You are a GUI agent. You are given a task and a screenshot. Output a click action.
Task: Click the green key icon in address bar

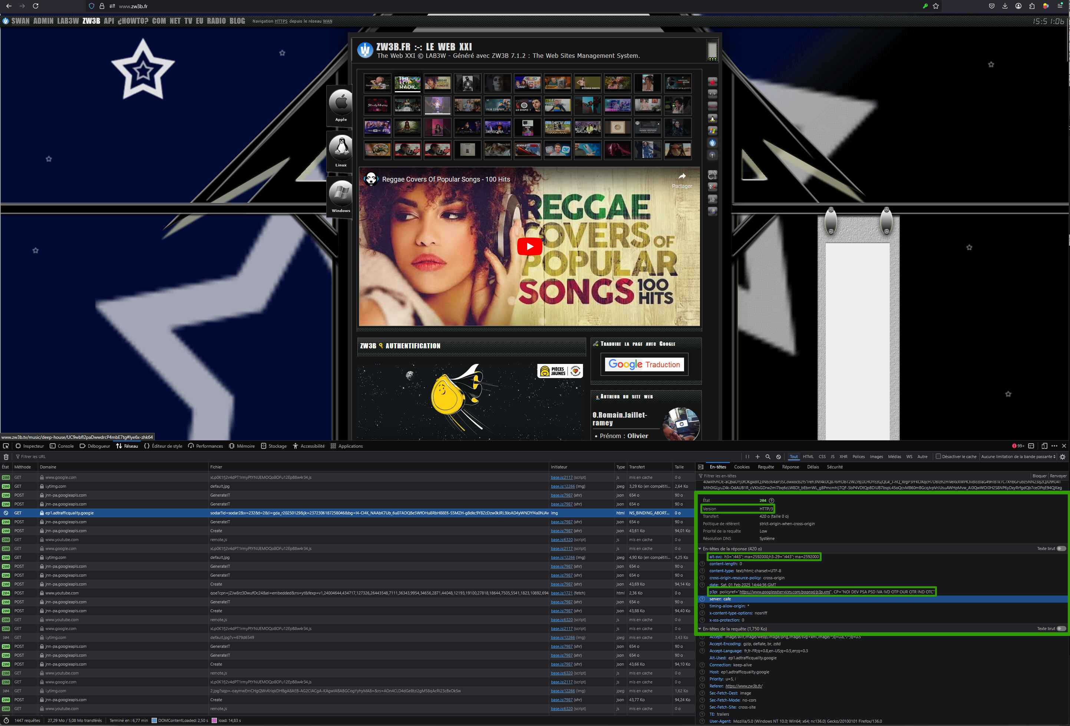(925, 6)
